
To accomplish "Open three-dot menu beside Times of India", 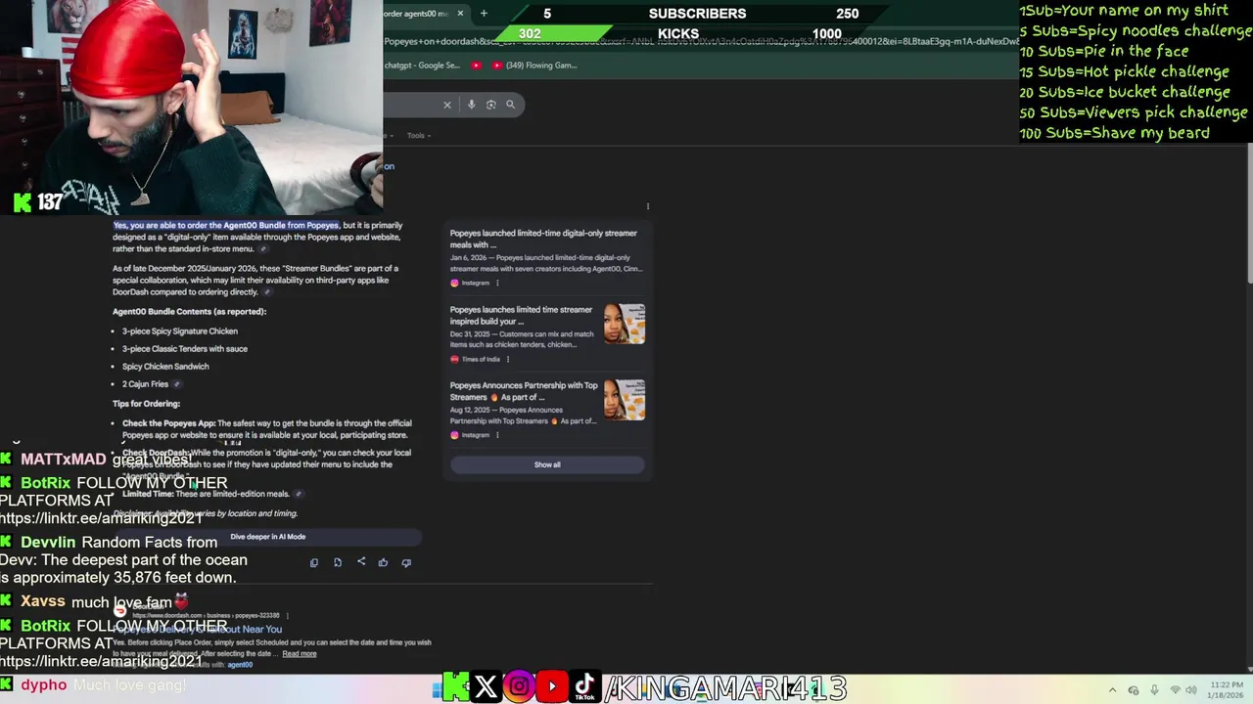I will point(507,360).
